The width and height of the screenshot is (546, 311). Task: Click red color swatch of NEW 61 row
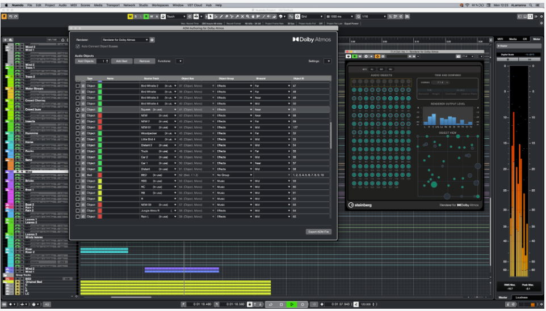(100, 127)
